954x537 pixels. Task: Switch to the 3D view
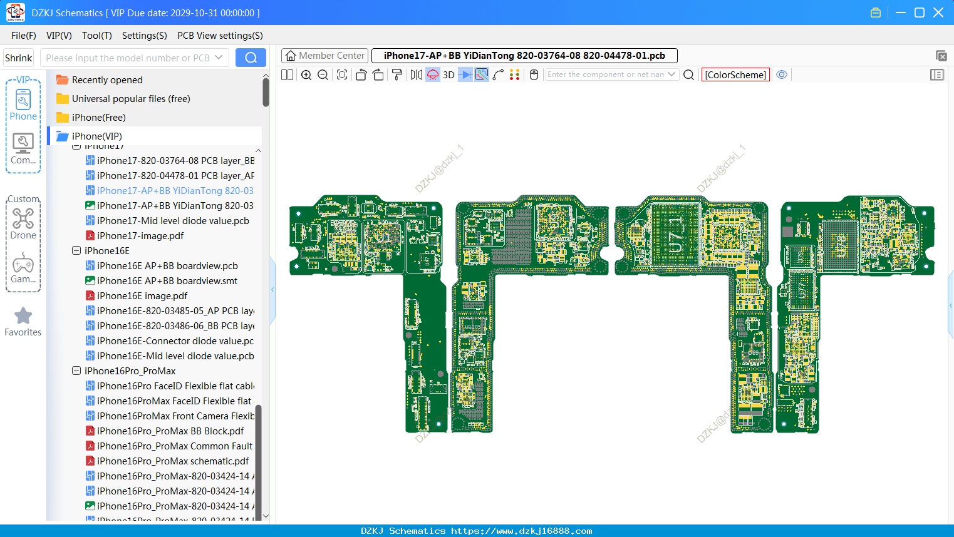pos(448,74)
